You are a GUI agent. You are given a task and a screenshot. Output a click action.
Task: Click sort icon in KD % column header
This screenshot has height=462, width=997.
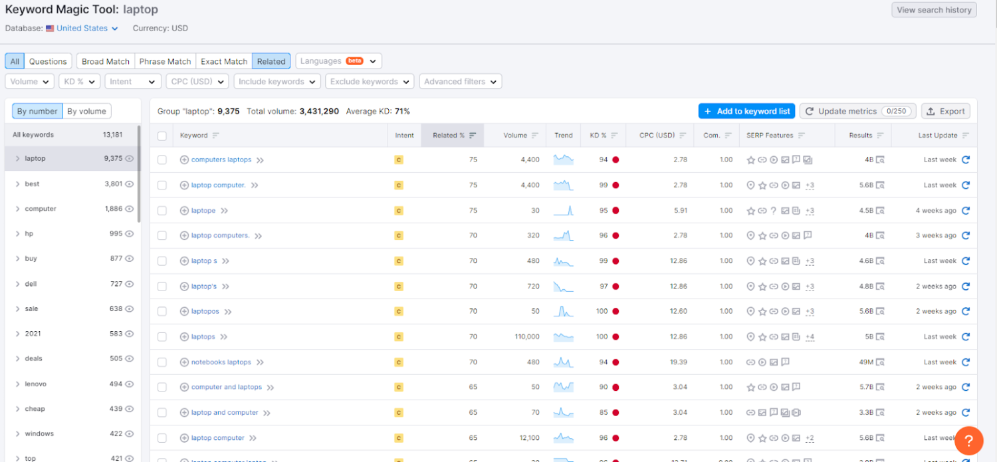tap(615, 136)
